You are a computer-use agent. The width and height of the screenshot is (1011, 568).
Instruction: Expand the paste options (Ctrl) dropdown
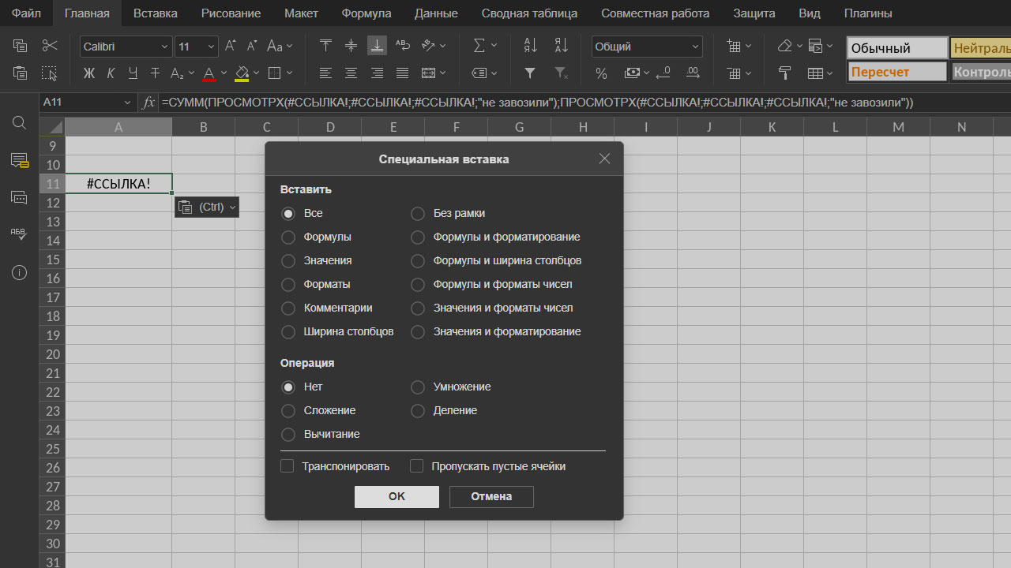tap(207, 207)
